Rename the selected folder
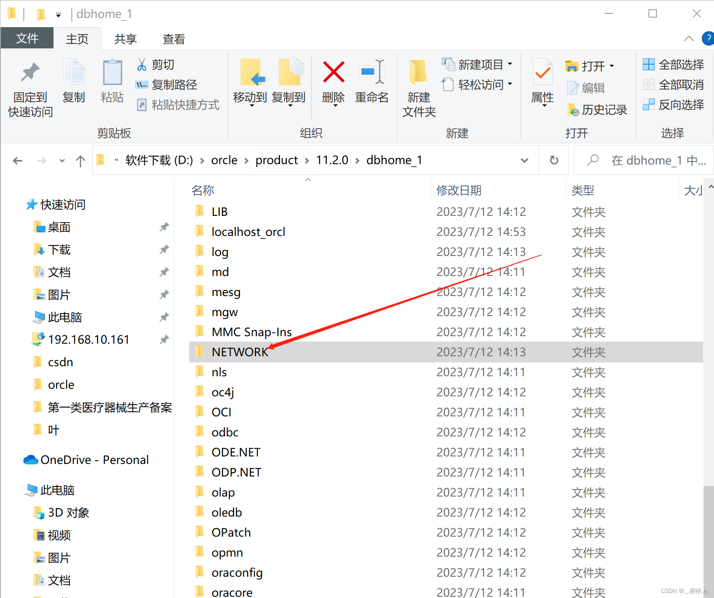 (372, 81)
